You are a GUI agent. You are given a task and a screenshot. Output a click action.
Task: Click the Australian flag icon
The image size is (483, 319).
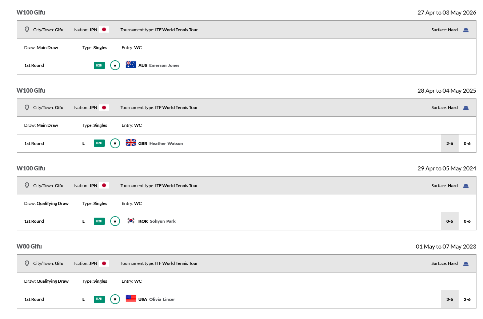tap(131, 65)
